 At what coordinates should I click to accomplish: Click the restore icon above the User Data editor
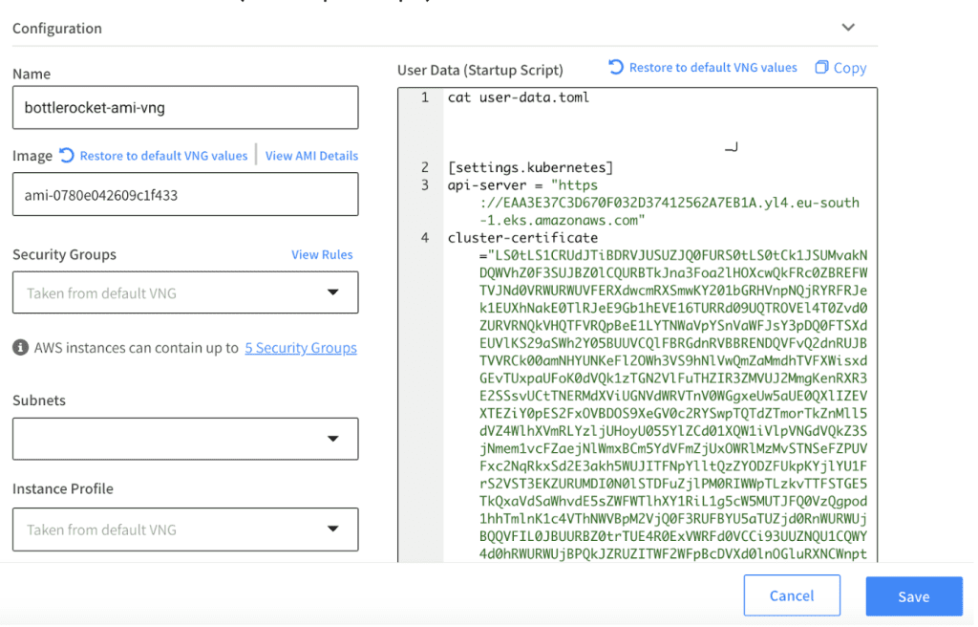coord(616,67)
